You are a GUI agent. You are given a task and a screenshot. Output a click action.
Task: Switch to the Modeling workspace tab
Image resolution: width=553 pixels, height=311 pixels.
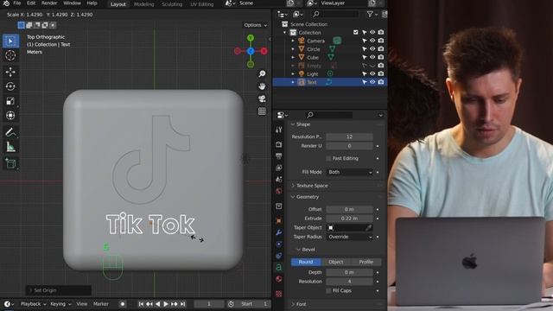click(144, 4)
